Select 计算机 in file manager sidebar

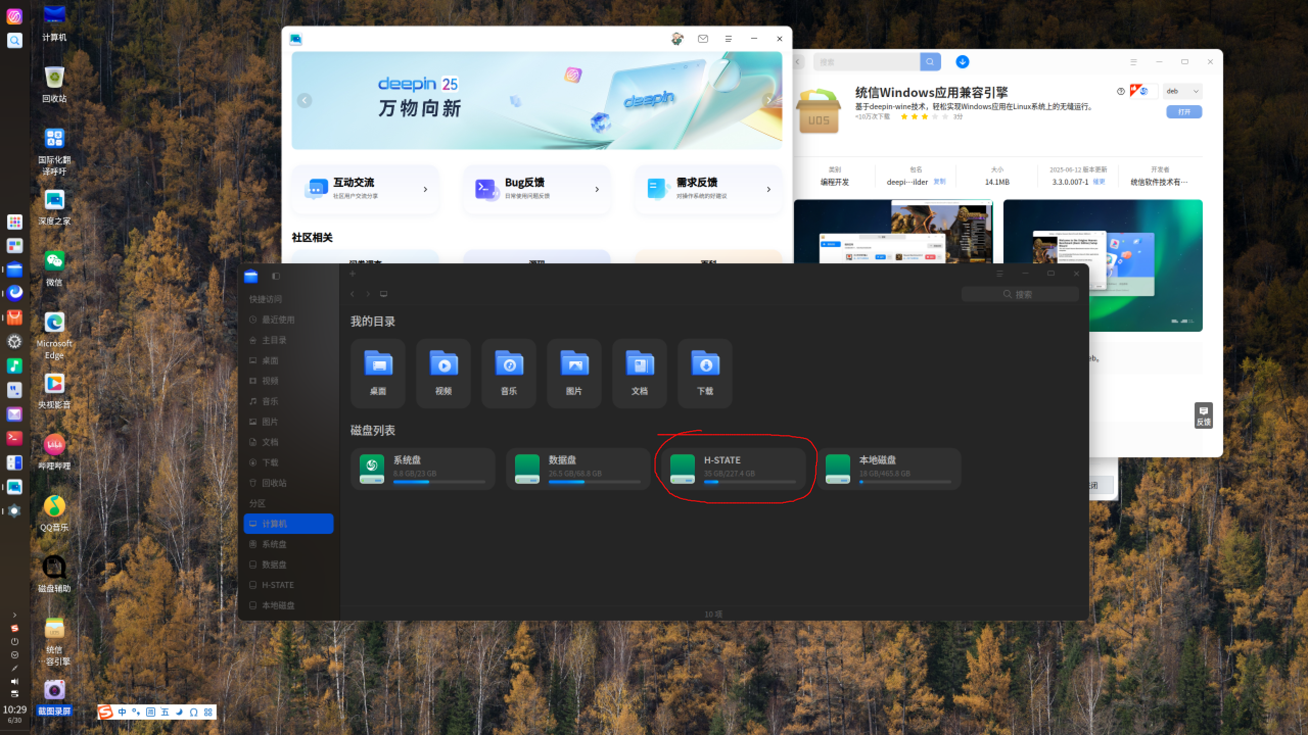pos(289,524)
